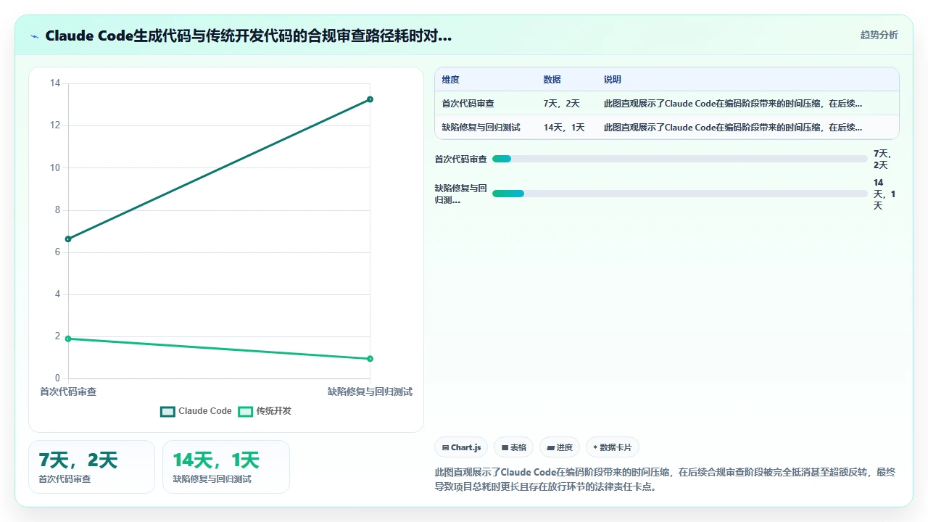Click Claude Code data point at 缺陷修复与回归测试

click(370, 99)
